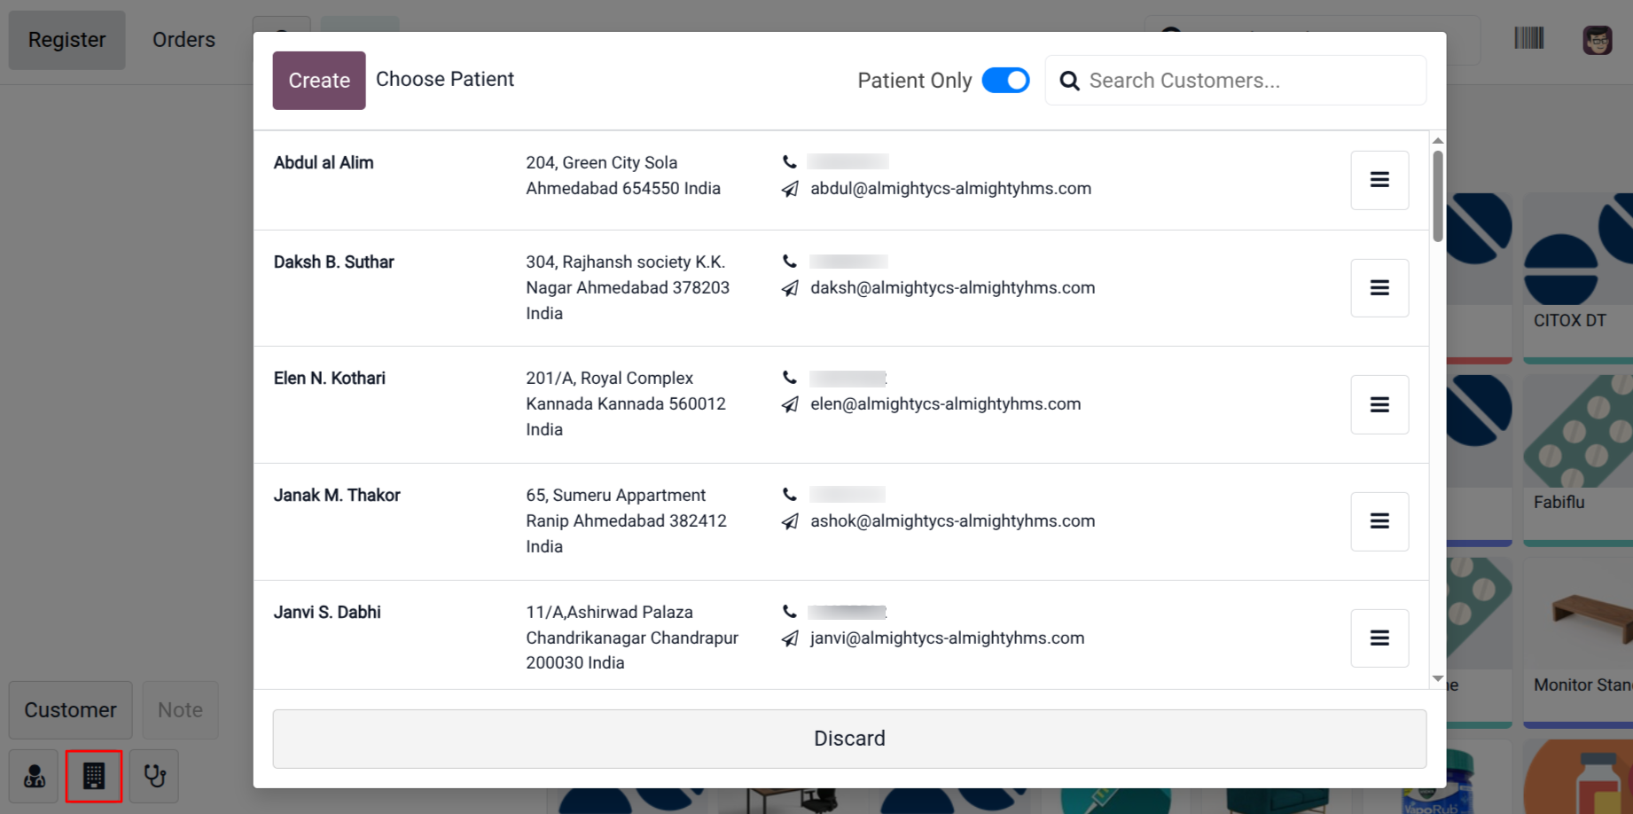Open the user avatar in the top bar
The width and height of the screenshot is (1633, 814).
(1597, 40)
